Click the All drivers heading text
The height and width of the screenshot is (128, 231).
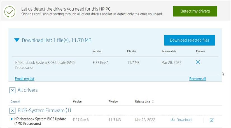28,90
